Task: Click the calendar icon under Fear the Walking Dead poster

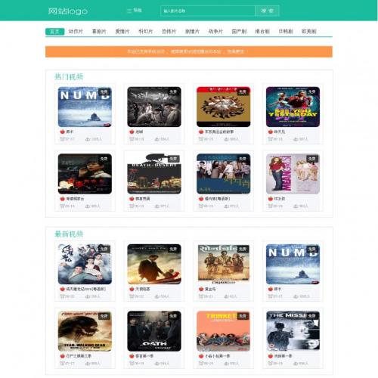Action: click(x=62, y=363)
